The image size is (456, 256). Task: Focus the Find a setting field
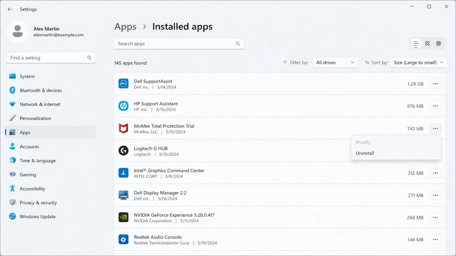point(51,58)
